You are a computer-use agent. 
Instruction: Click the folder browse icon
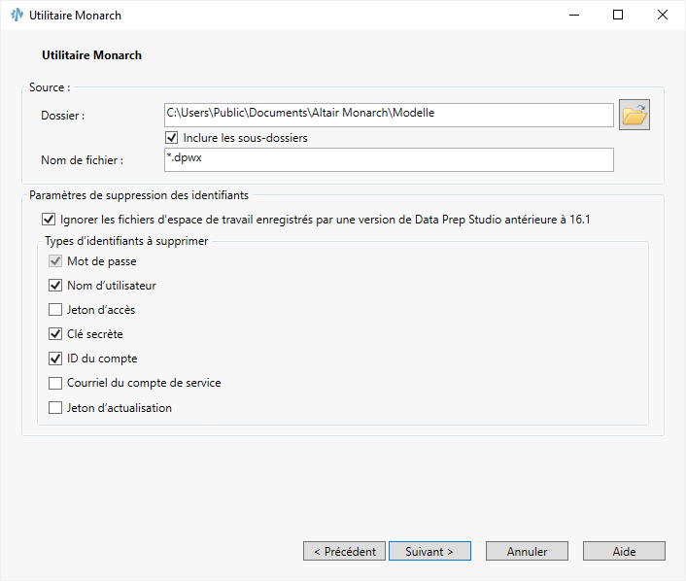(634, 115)
